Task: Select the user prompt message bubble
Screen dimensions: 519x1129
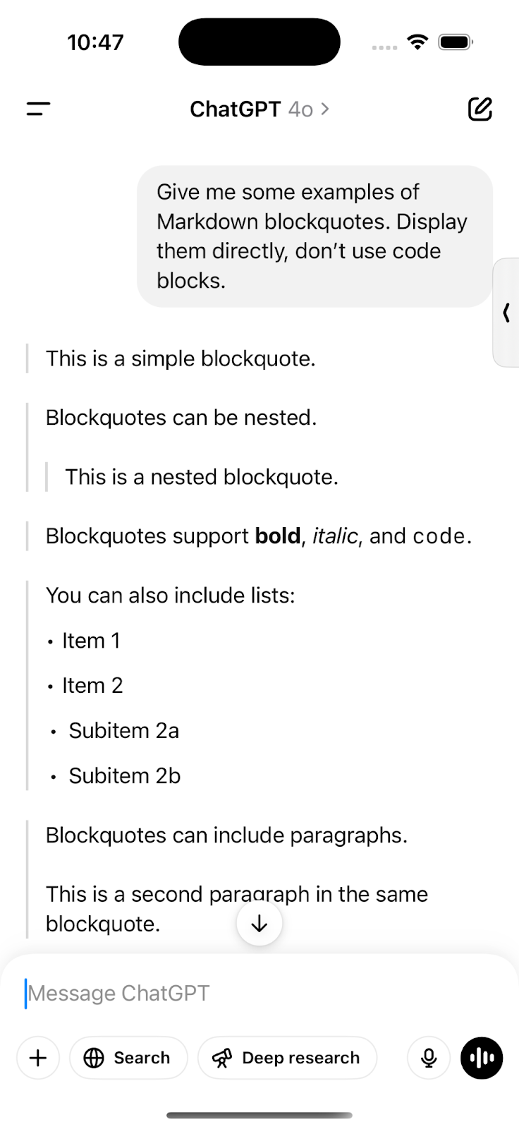Action: click(x=315, y=236)
